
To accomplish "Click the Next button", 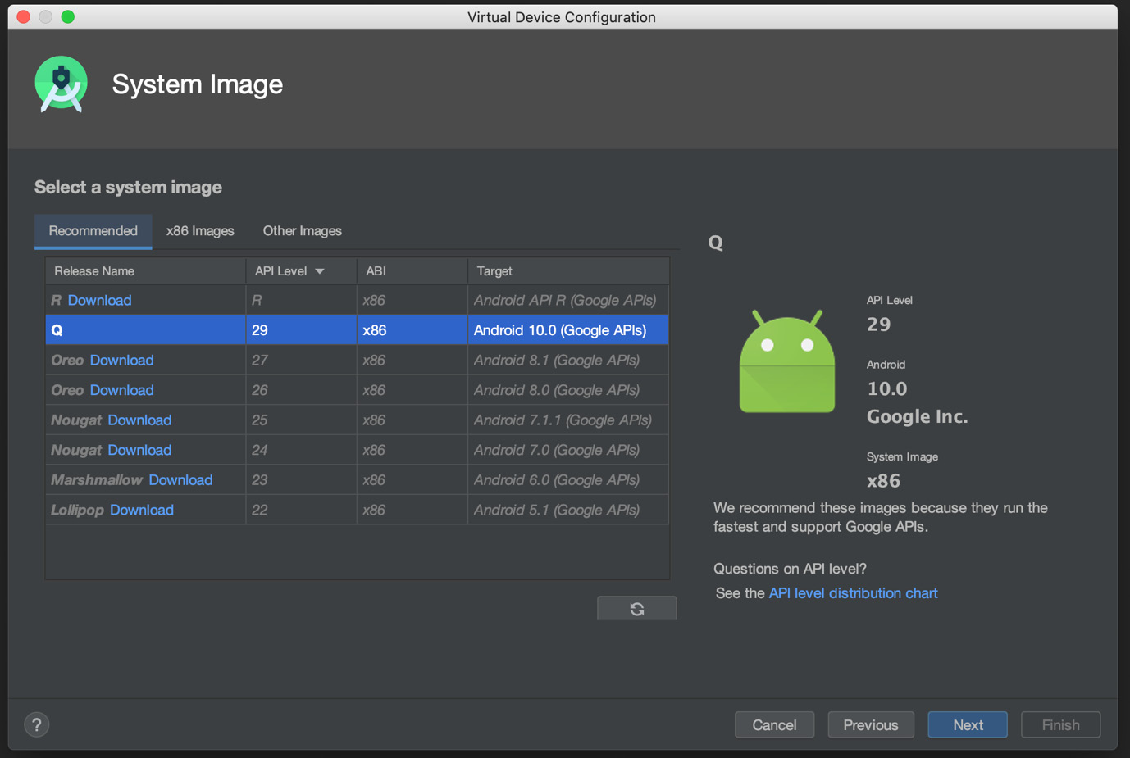I will 968,724.
